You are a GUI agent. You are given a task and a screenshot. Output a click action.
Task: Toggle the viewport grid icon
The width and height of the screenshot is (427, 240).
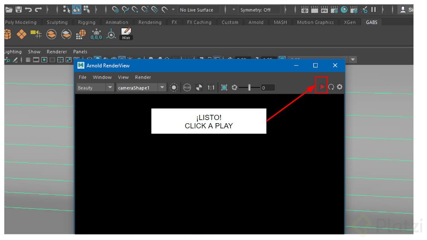pos(28,60)
